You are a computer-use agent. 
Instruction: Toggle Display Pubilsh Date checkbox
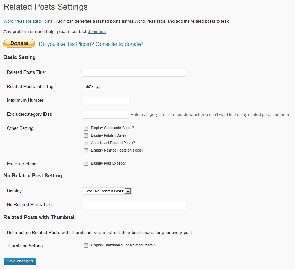[86, 136]
